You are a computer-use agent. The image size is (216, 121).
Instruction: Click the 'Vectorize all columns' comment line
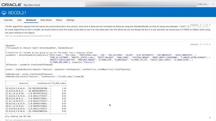pos(49,53)
